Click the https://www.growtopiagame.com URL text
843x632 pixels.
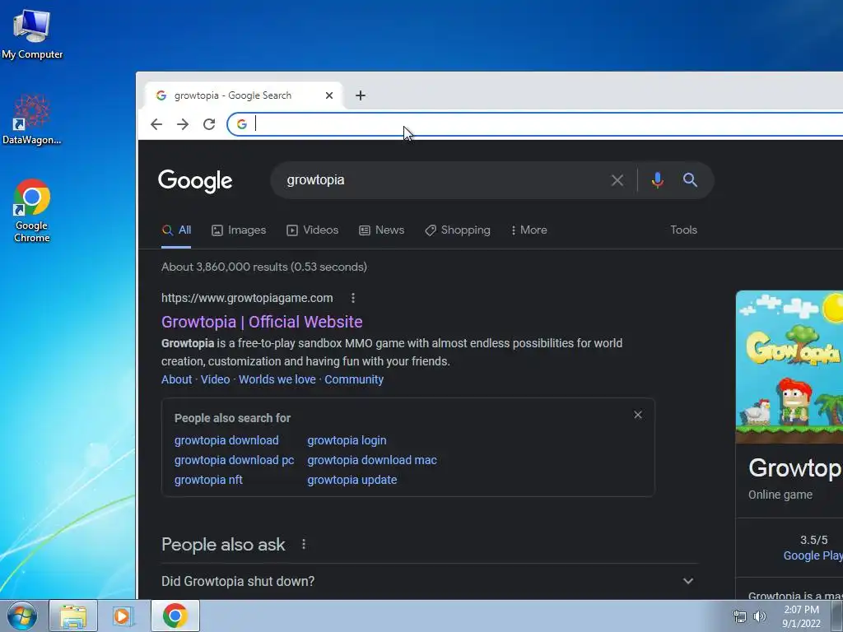point(247,298)
